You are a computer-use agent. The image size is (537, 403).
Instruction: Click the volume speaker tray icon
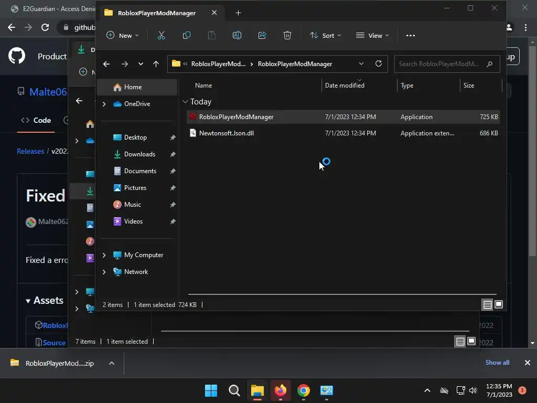[x=473, y=390]
